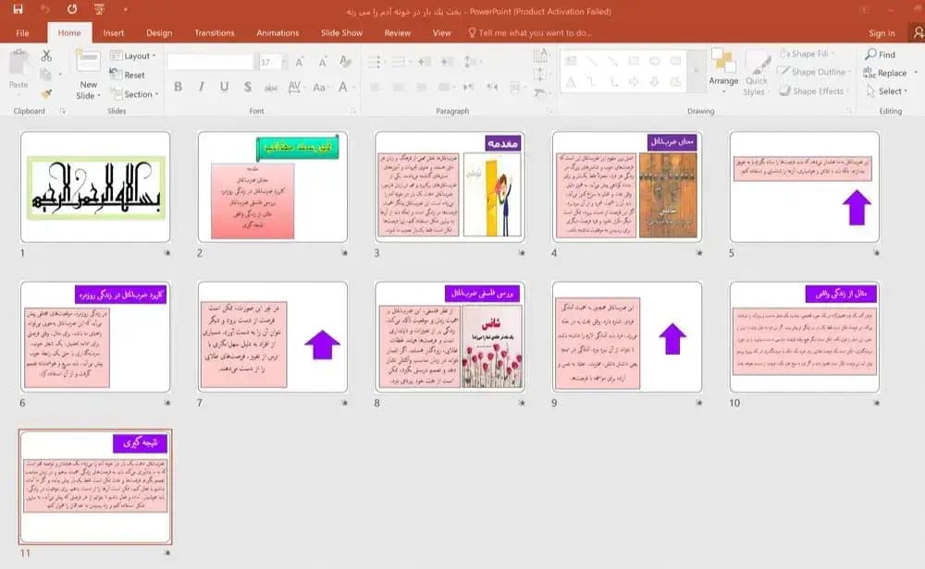
Task: Decrease font size icon
Action: tap(323, 62)
